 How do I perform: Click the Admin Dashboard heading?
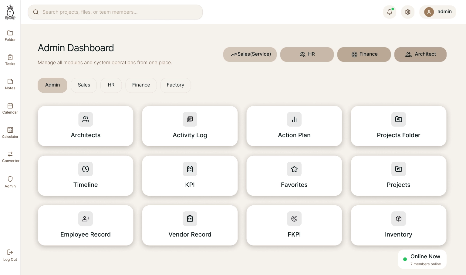coord(76,48)
